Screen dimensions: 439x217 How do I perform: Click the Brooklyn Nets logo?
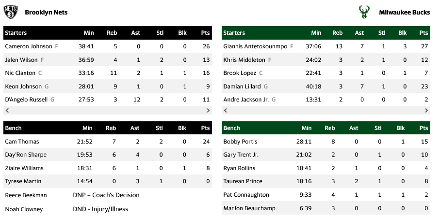(x=11, y=12)
